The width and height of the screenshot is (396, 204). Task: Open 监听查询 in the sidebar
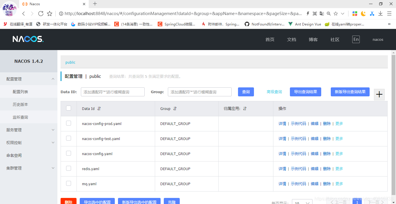coord(29,117)
